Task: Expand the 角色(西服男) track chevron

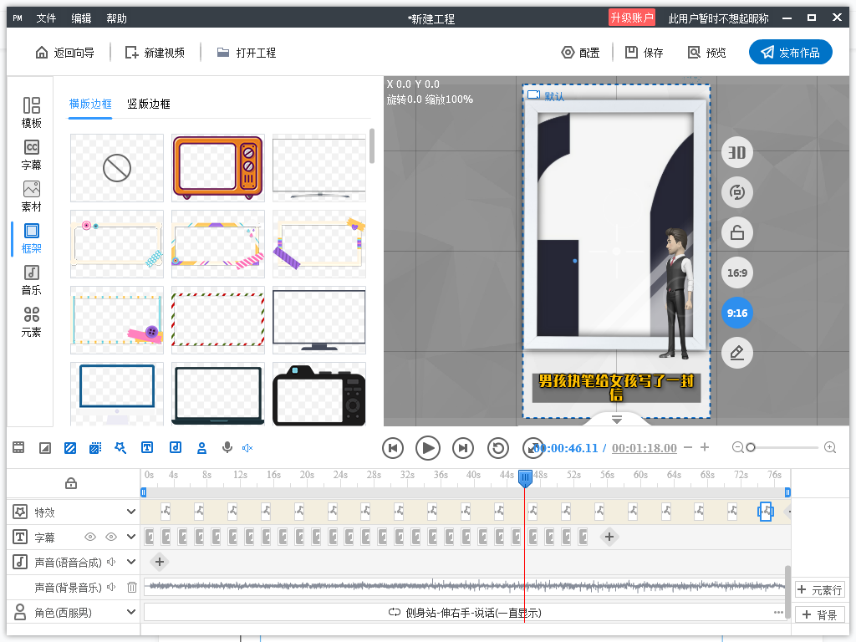Action: point(131,612)
